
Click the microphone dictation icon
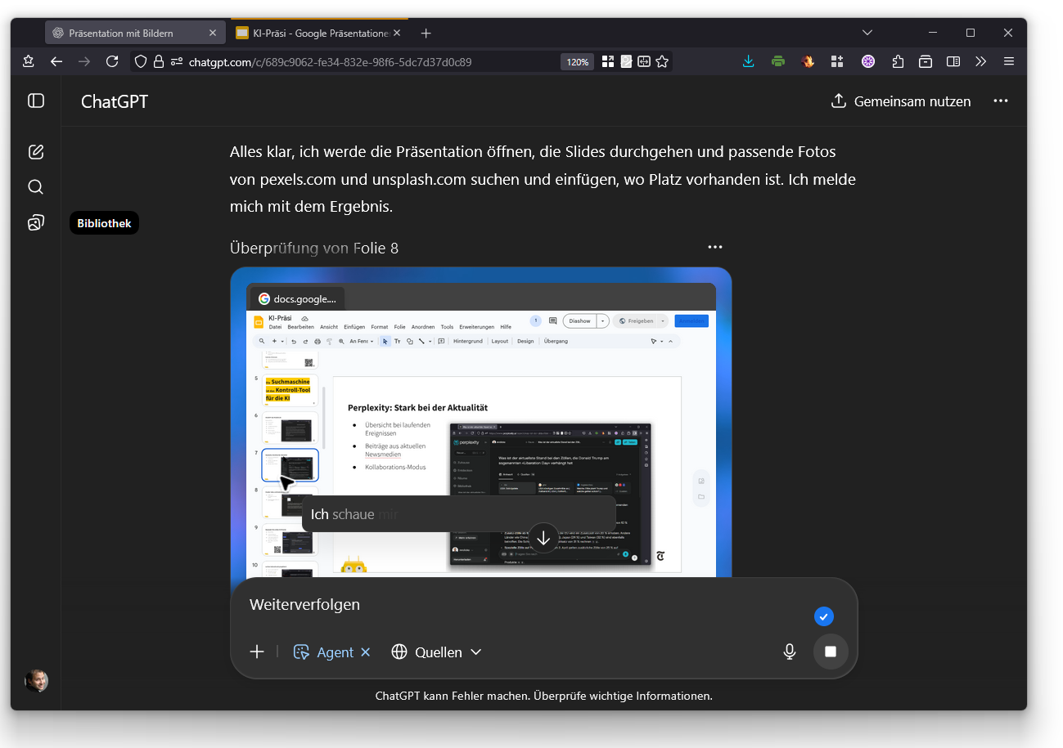coord(789,652)
